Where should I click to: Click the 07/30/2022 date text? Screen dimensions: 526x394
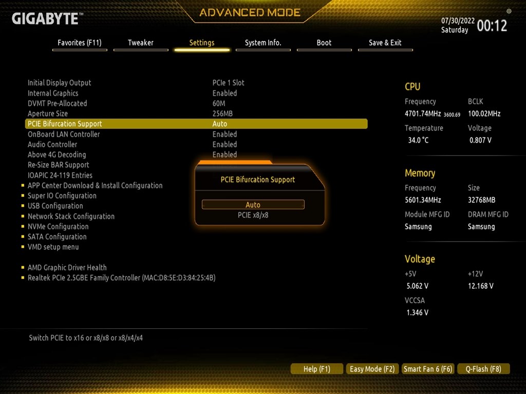[458, 21]
